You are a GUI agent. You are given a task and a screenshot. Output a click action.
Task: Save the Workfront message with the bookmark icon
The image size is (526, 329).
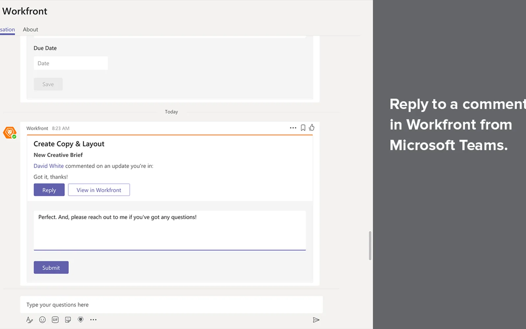tap(303, 128)
